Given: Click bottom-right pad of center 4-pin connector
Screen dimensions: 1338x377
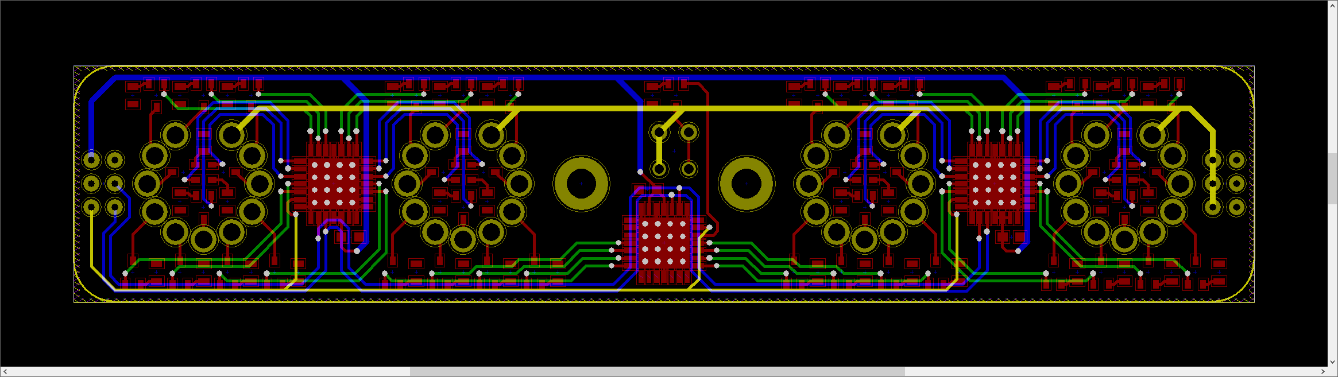Looking at the screenshot, I should (x=689, y=169).
